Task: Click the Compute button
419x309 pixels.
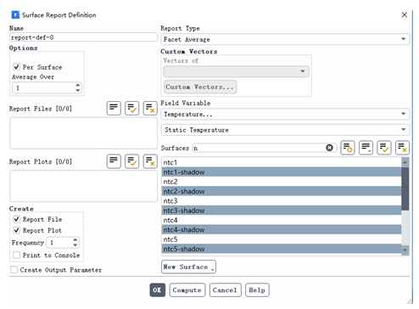Action: click(x=187, y=290)
